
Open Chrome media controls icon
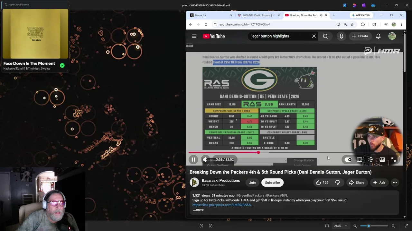pyautogui.click(x=386, y=24)
